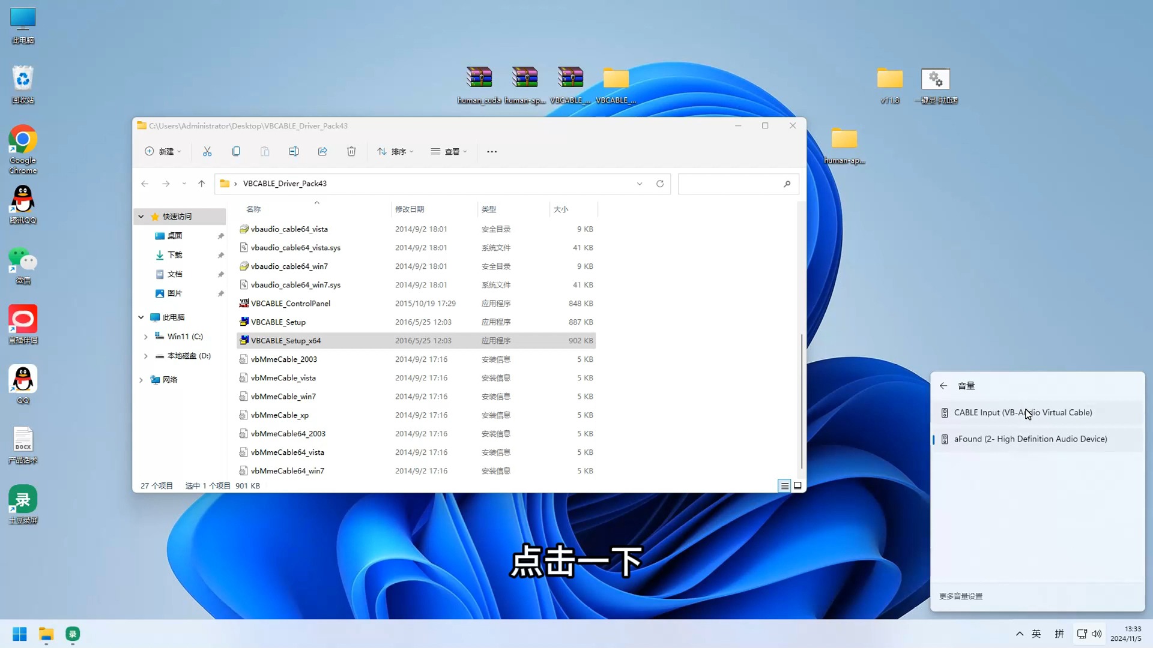Select CABLE Input virtual cable output device

pos(1037,413)
